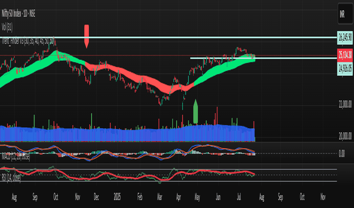Select the Trent_Finder V3 indicator legend
Viewport: 354px width, 208px height.
(x=28, y=41)
